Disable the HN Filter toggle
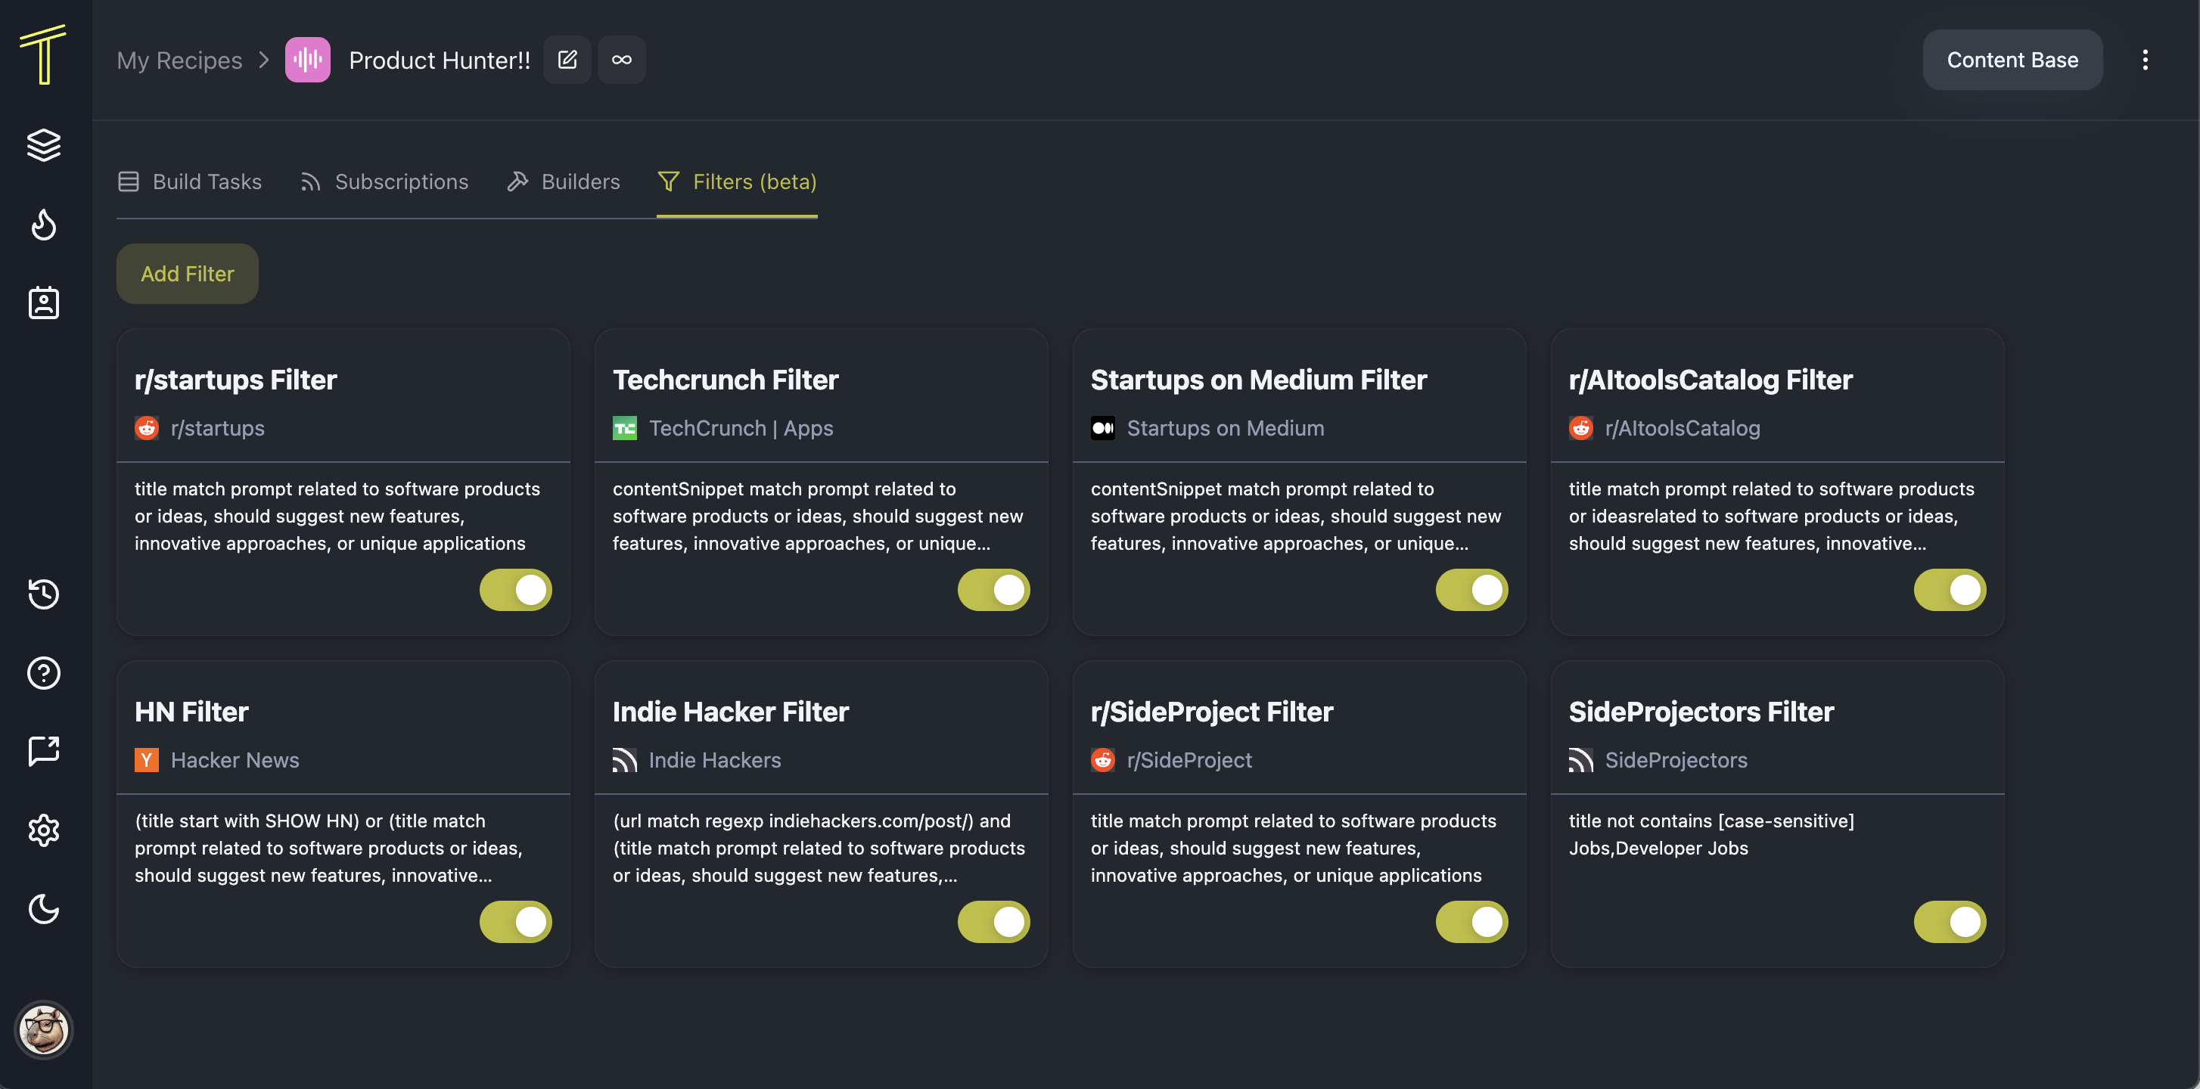The width and height of the screenshot is (2200, 1089). (x=515, y=922)
